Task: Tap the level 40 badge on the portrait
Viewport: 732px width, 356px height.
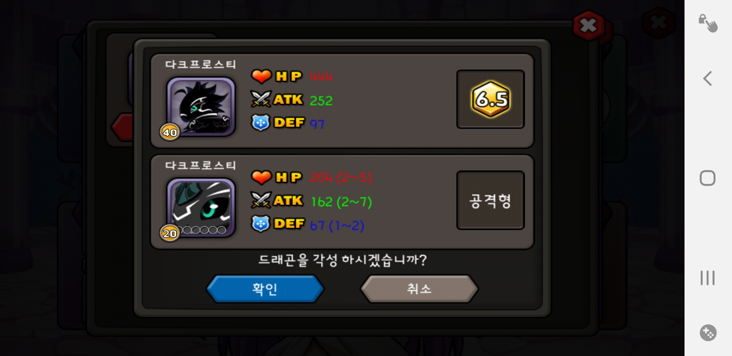Action: 170,132
